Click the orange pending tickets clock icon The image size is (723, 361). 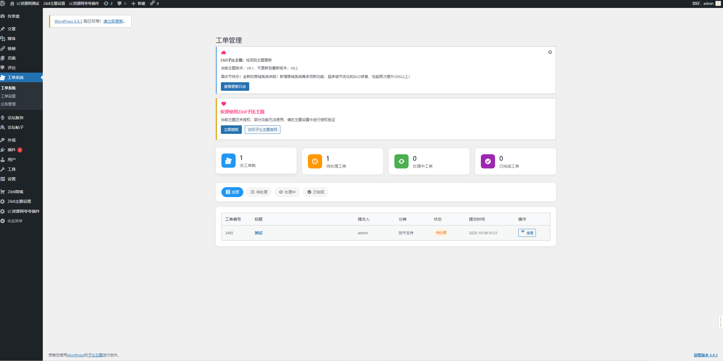coord(315,161)
